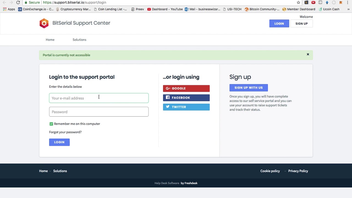The image size is (352, 198).
Task: Reload the page with the refresh icon
Action: 18,2
